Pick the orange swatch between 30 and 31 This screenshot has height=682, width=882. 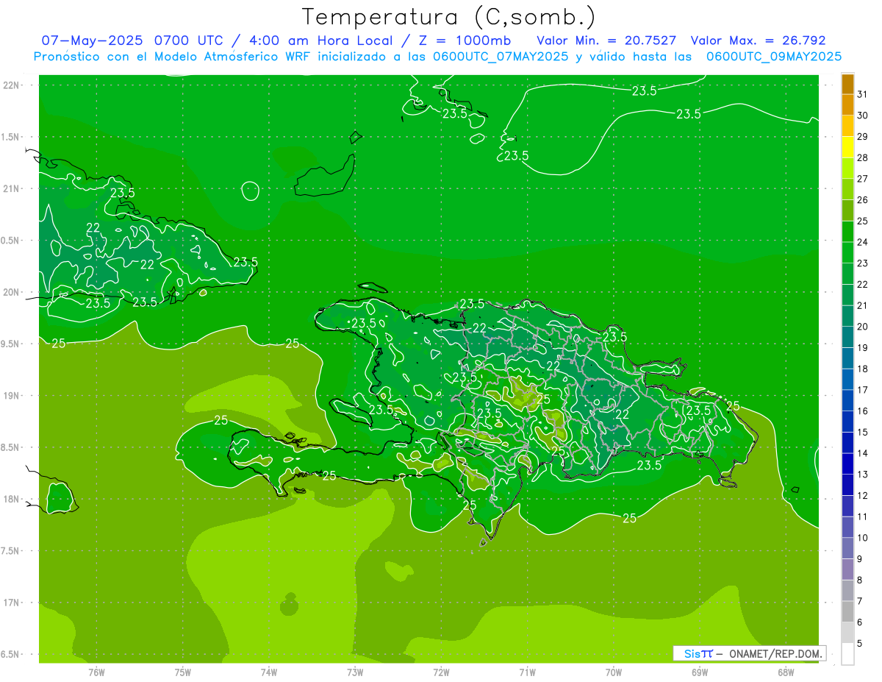(847, 105)
